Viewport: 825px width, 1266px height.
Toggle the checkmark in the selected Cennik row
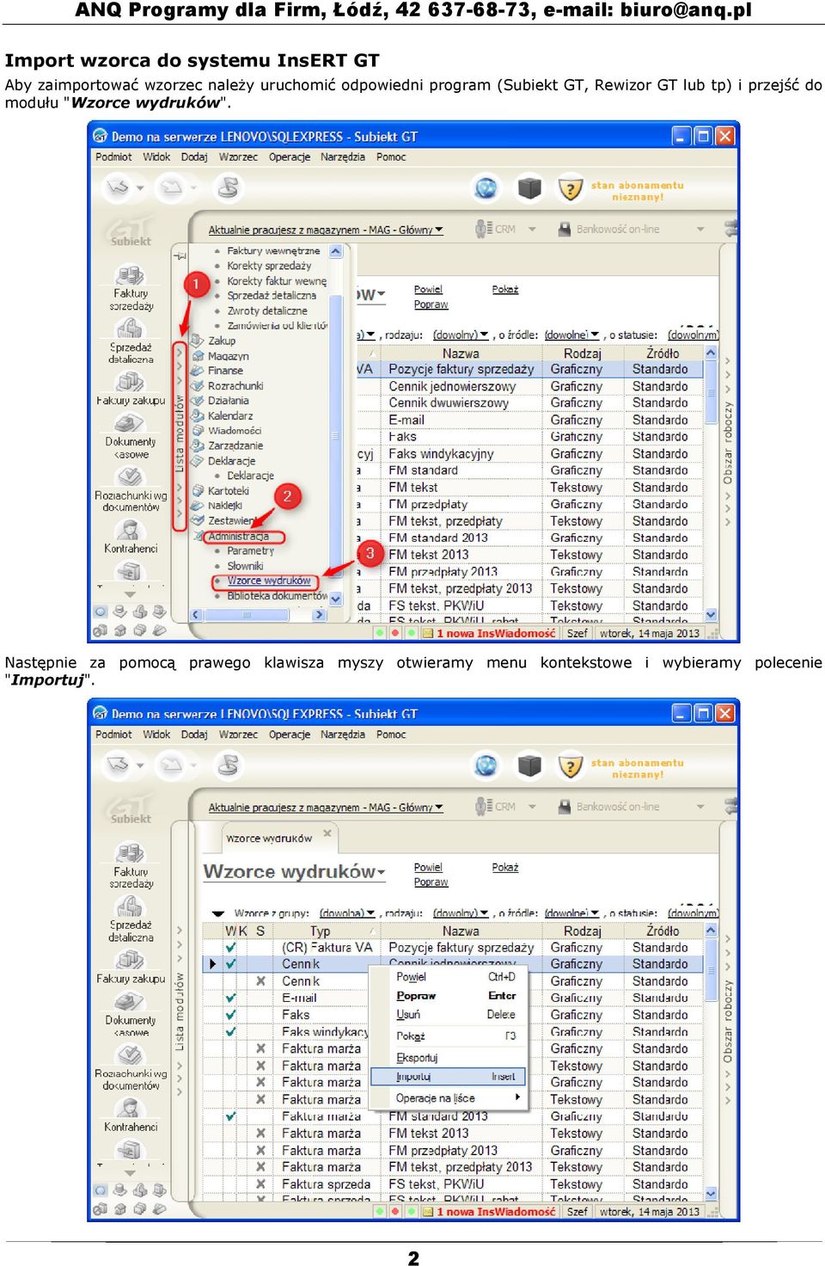point(230,964)
